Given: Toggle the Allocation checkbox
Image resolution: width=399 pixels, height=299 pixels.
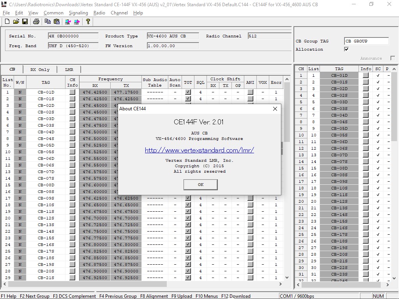Looking at the screenshot, I should click(x=346, y=49).
